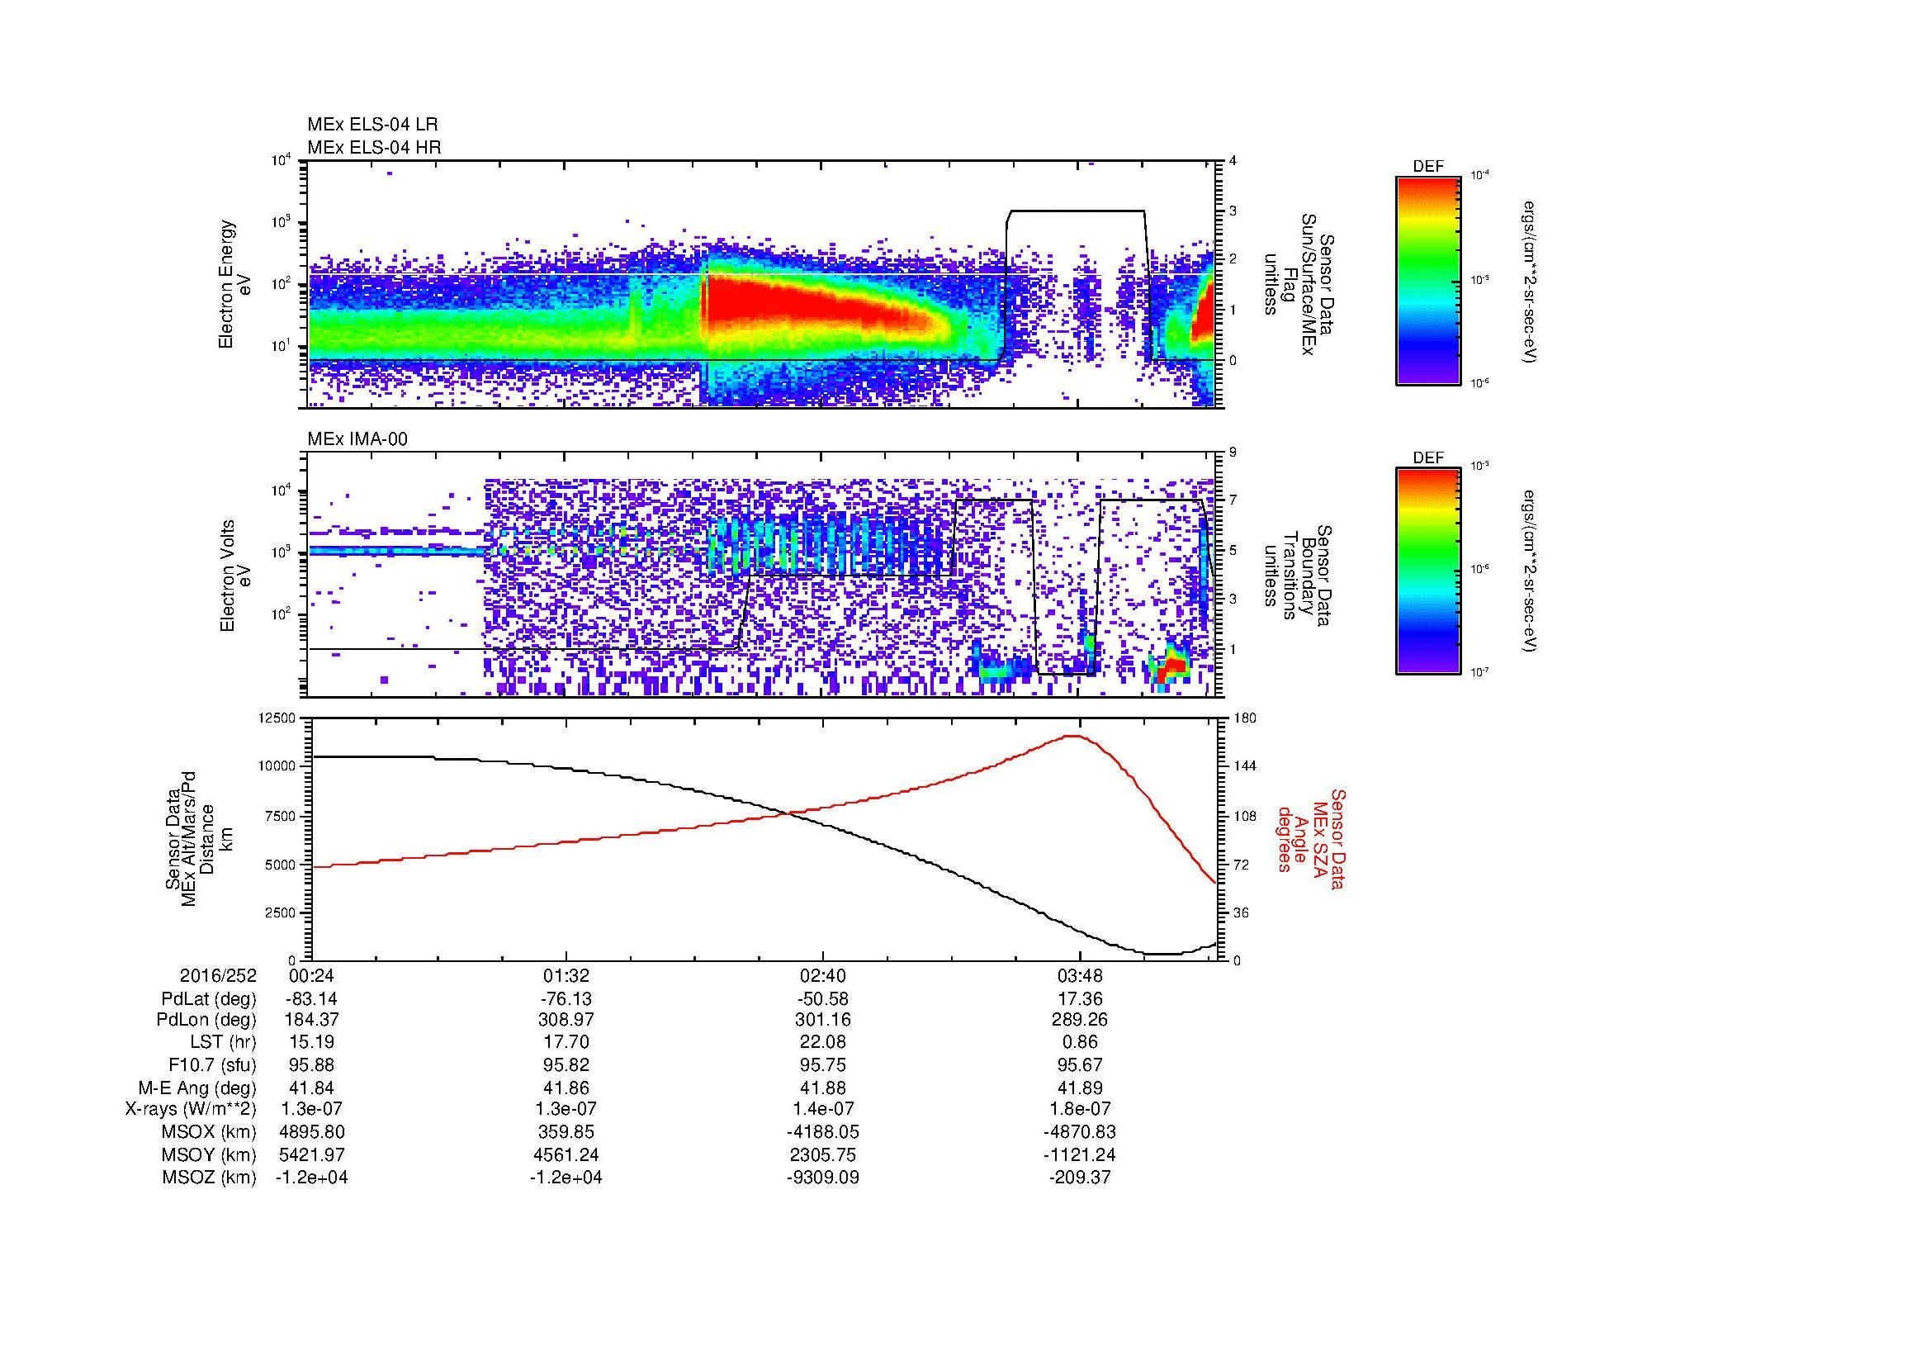Click the PdLat value -83.14
The width and height of the screenshot is (1931, 1365).
[311, 999]
